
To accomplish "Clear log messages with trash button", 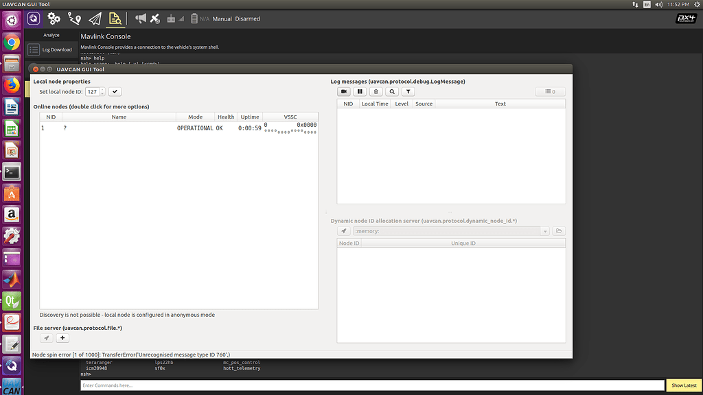I will pos(376,92).
